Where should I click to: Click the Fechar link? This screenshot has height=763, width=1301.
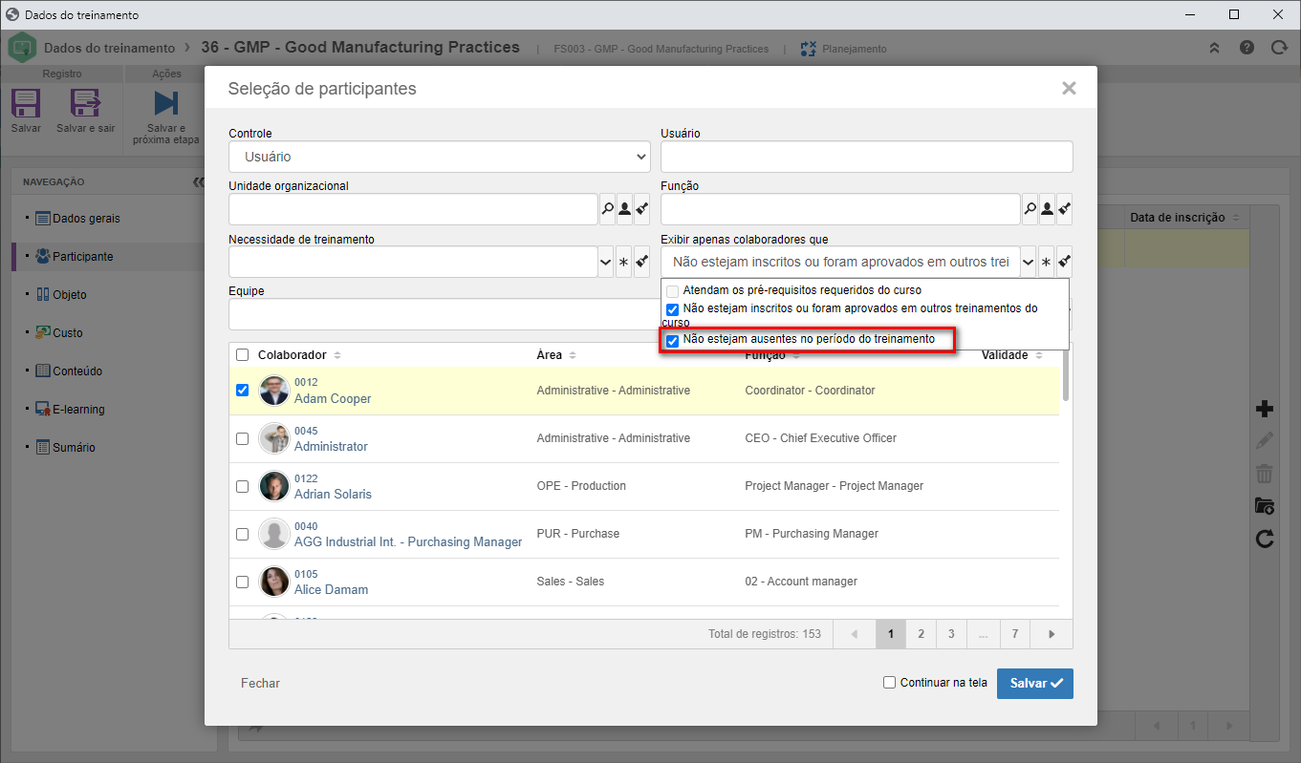[x=260, y=684]
